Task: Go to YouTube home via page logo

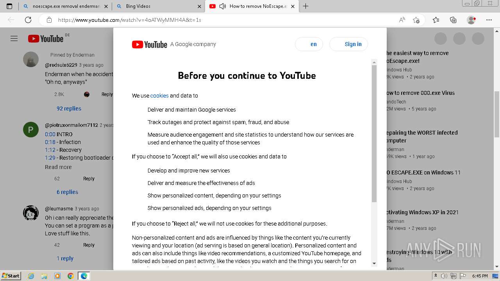Action: (x=46, y=38)
